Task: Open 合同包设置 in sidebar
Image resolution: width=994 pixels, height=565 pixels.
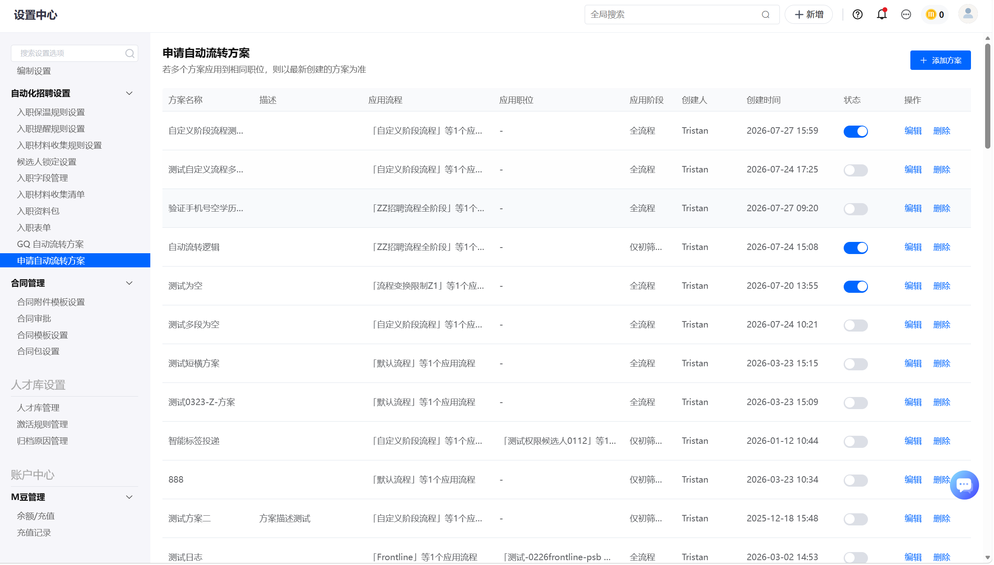Action: pyautogui.click(x=38, y=351)
